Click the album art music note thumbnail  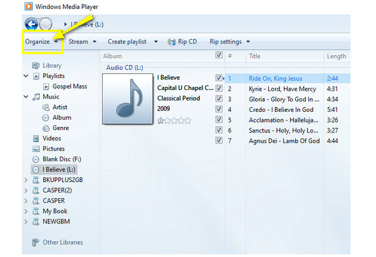(128, 99)
